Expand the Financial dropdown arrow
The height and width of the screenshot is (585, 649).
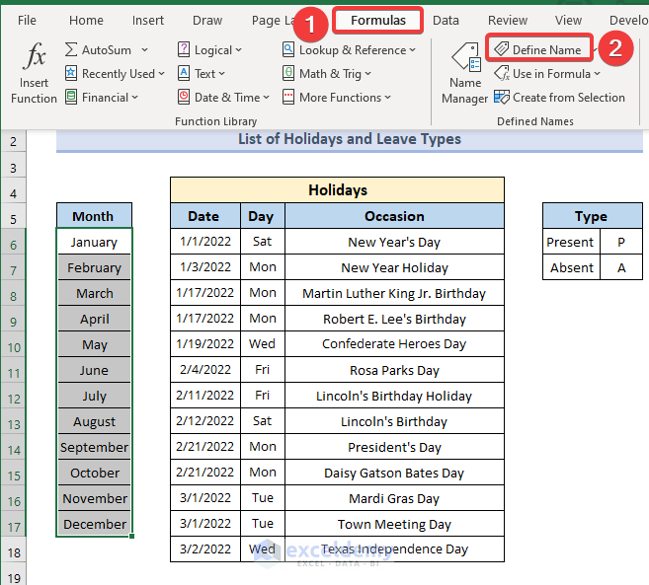[134, 98]
